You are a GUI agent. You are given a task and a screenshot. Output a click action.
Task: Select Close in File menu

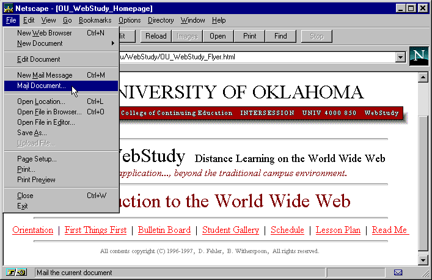pyautogui.click(x=61, y=196)
